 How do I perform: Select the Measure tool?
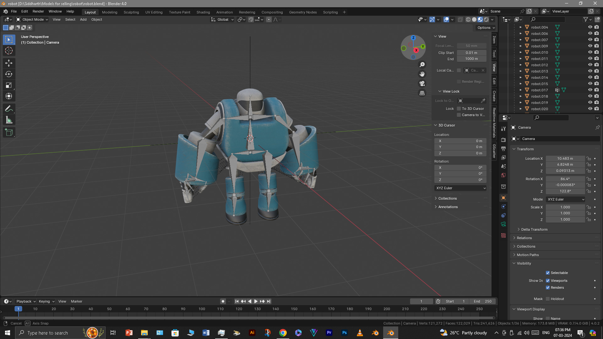pyautogui.click(x=9, y=120)
